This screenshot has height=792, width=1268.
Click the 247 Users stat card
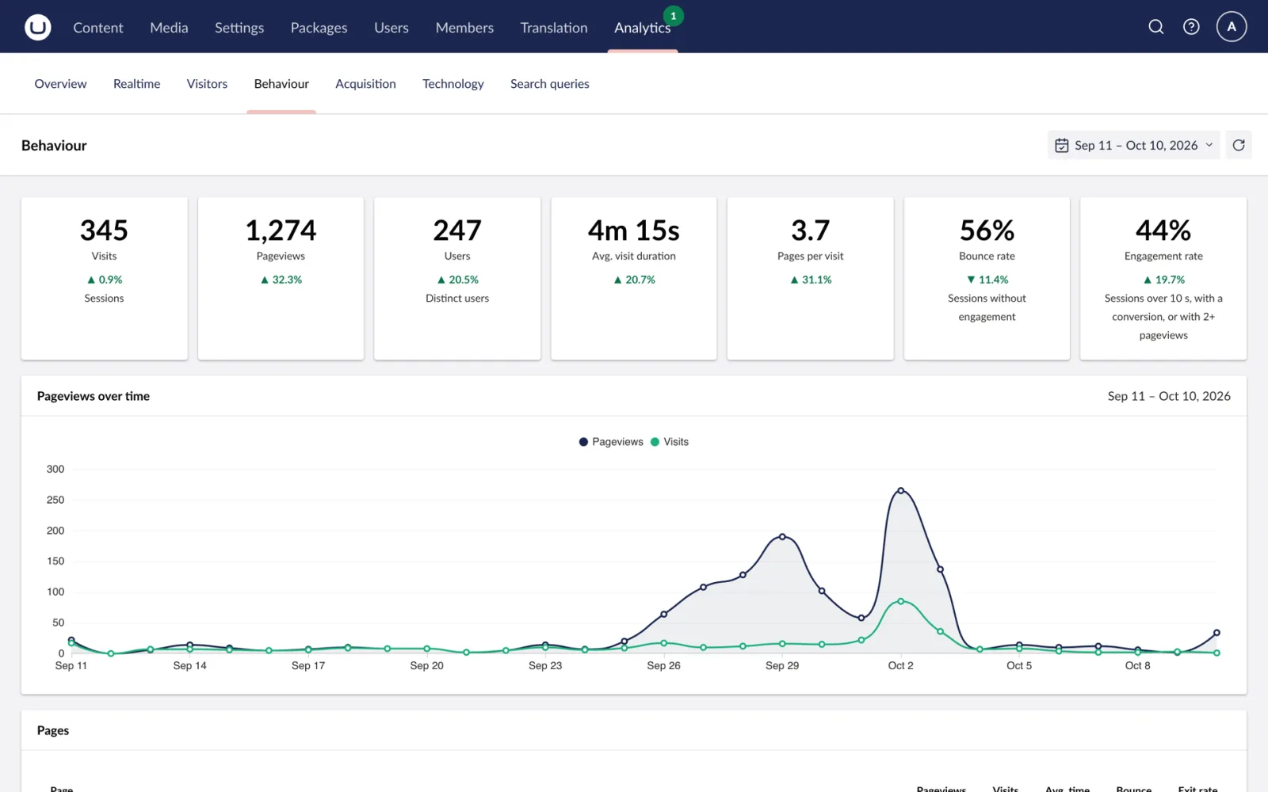[457, 279]
